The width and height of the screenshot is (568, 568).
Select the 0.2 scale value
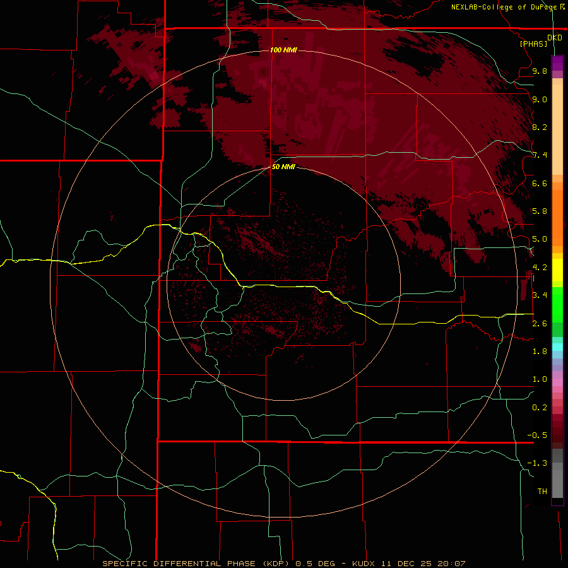[540, 408]
